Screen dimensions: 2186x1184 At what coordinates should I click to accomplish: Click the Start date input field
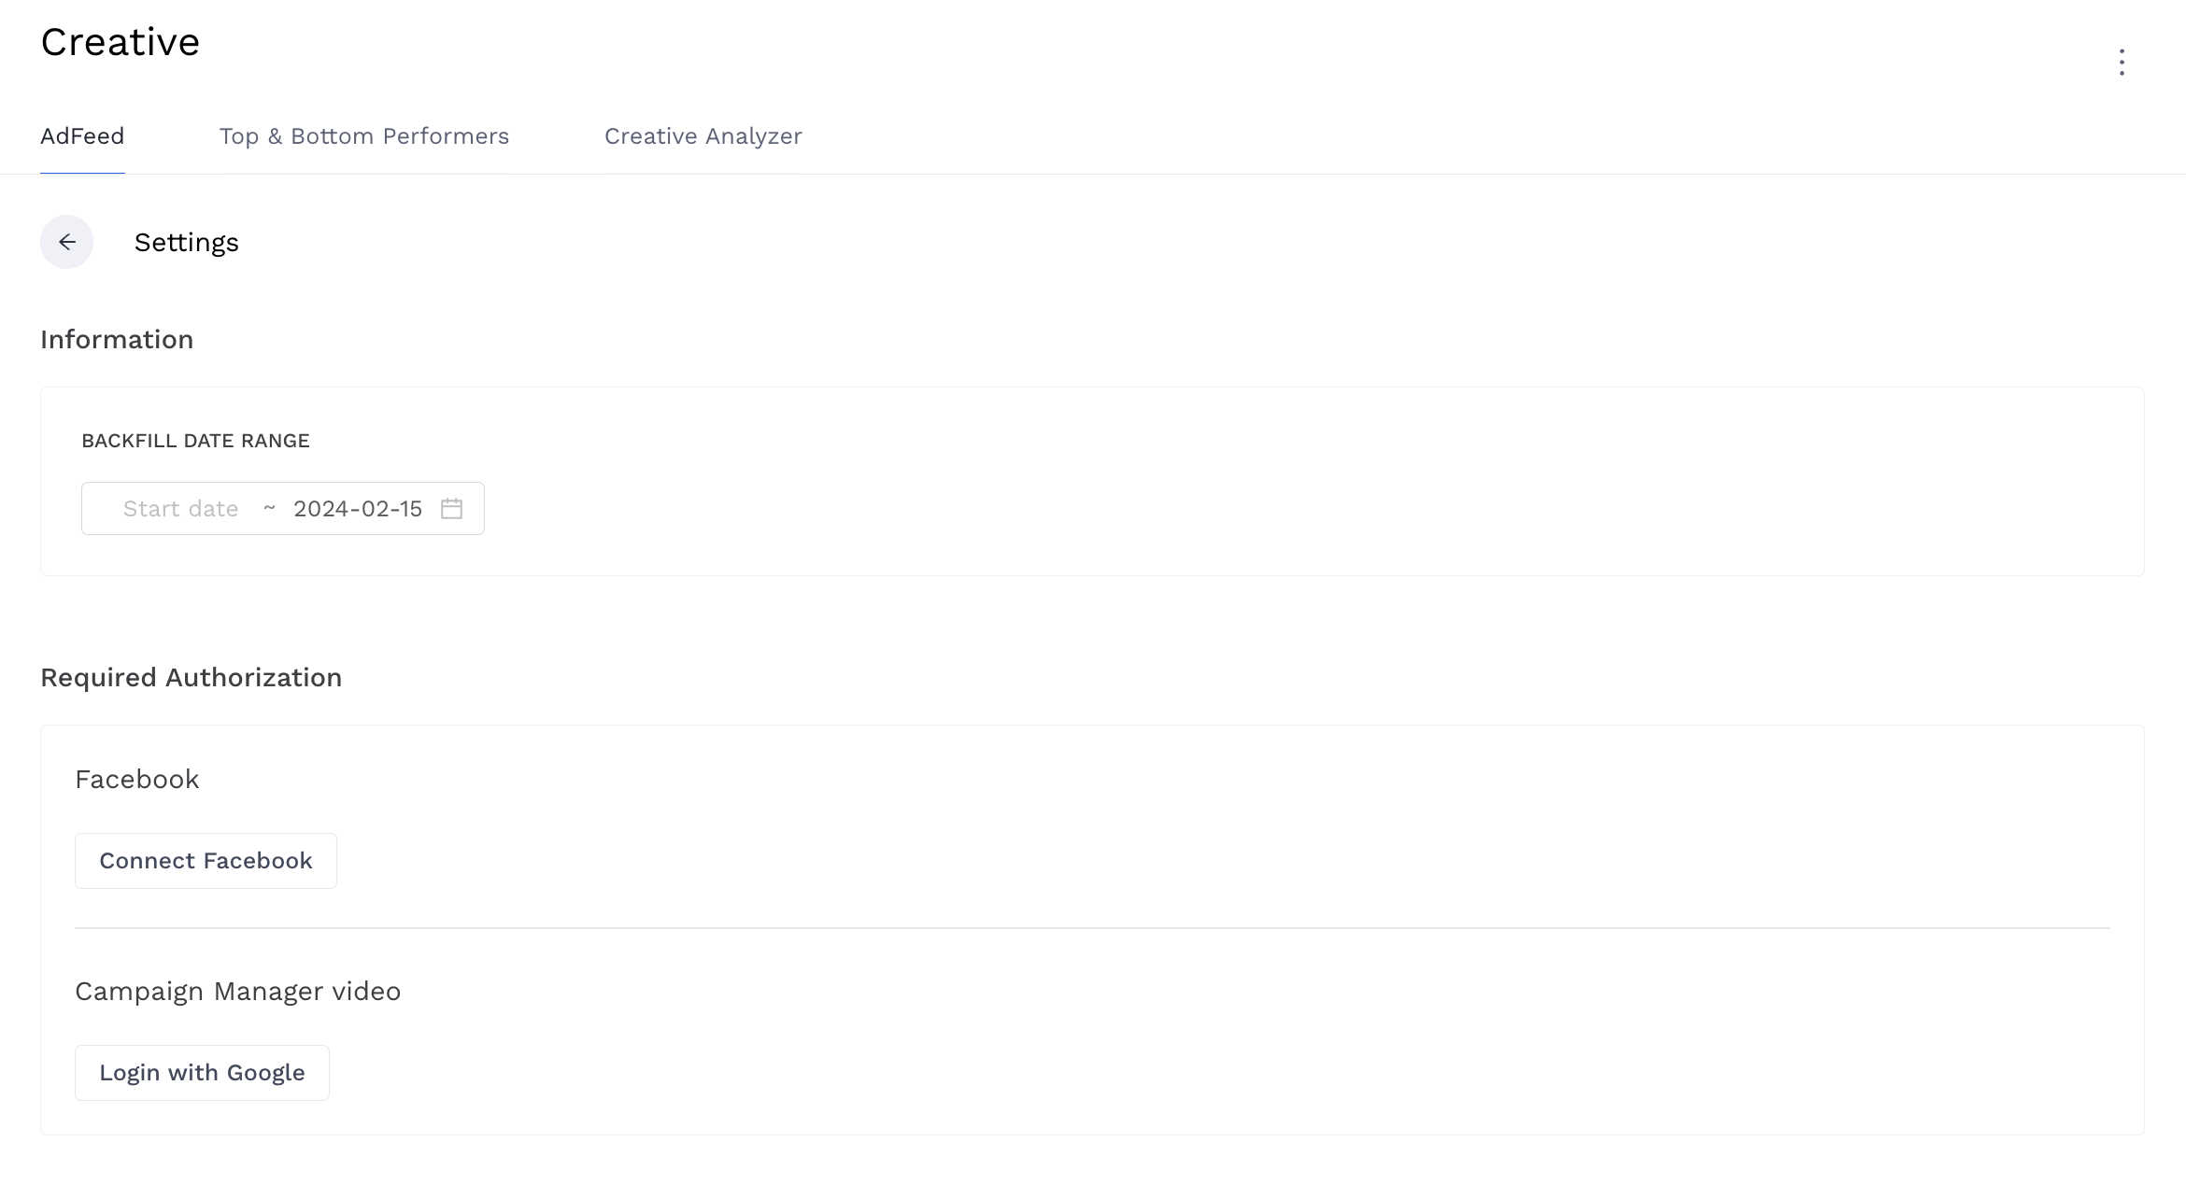(180, 509)
